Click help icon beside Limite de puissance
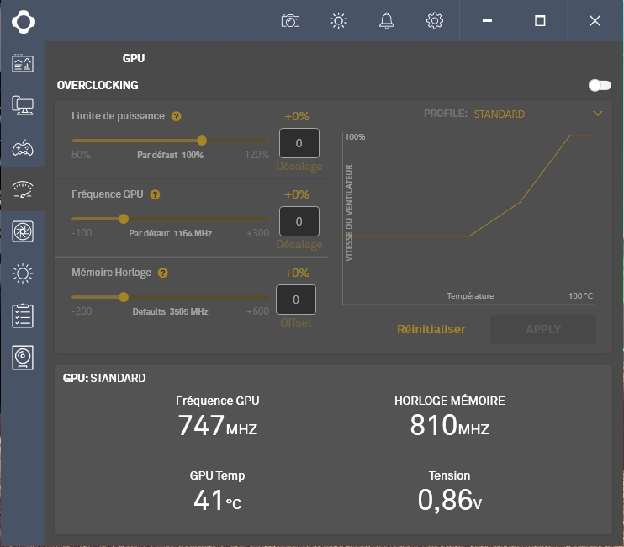624x547 pixels. coord(176,117)
